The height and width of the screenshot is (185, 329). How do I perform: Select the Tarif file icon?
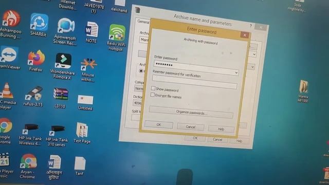[80, 165]
